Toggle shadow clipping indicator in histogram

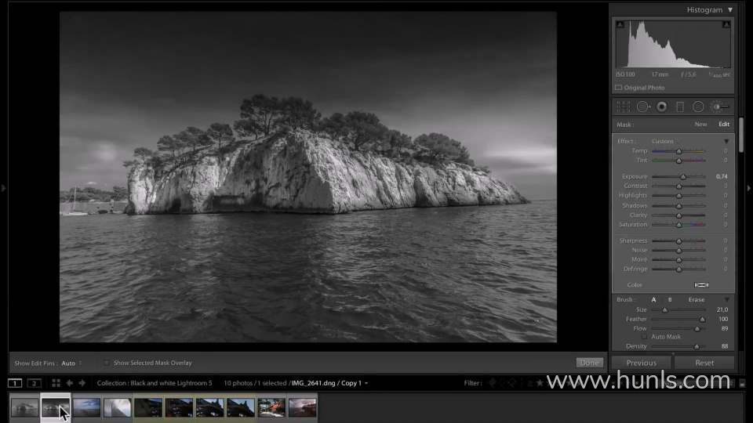pos(620,24)
